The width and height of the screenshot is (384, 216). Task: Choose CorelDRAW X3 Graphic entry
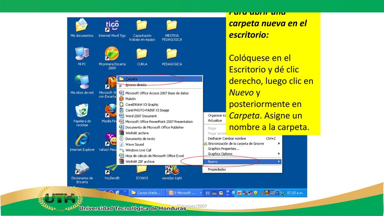tap(160, 105)
